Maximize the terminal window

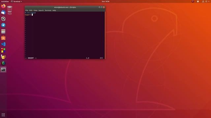tap(102, 7)
